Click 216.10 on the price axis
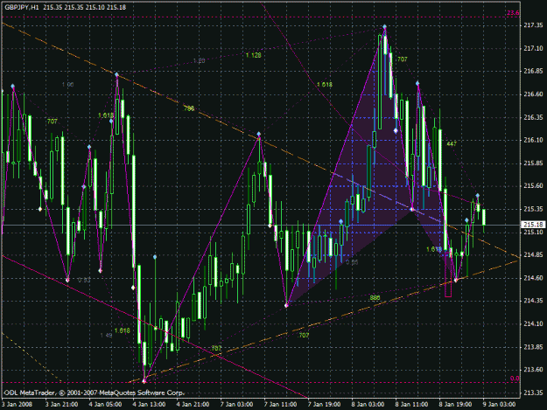547x410 pixels. pos(533,140)
